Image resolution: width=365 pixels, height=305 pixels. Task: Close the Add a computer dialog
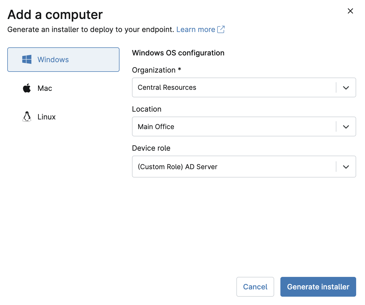coord(350,11)
